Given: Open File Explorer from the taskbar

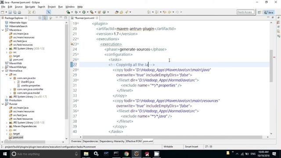Looking at the screenshot, I should point(86,154).
